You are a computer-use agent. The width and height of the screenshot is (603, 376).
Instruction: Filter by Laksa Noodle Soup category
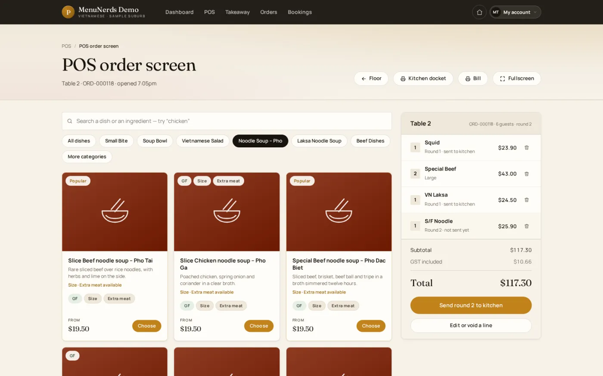click(x=319, y=141)
